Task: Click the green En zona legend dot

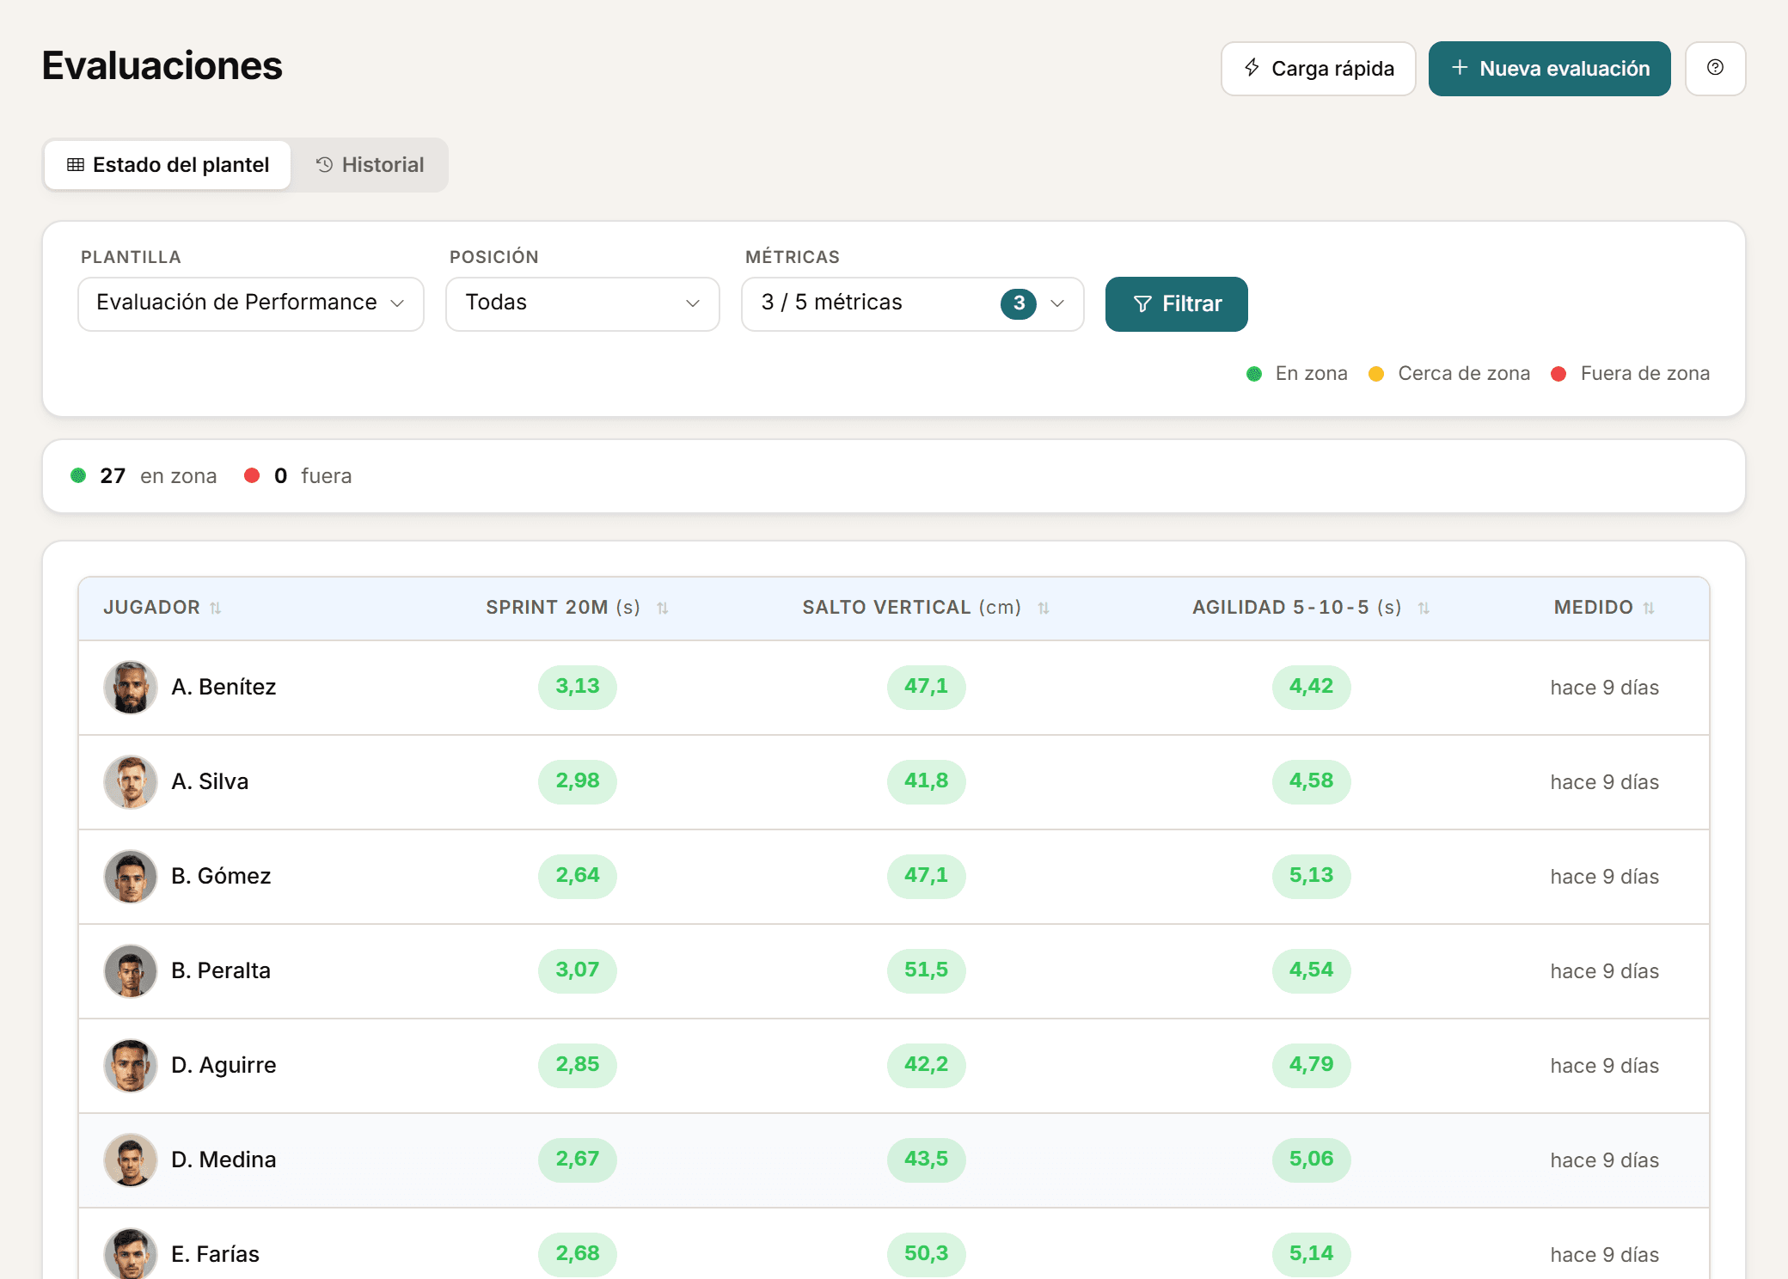Action: pos(1254,374)
